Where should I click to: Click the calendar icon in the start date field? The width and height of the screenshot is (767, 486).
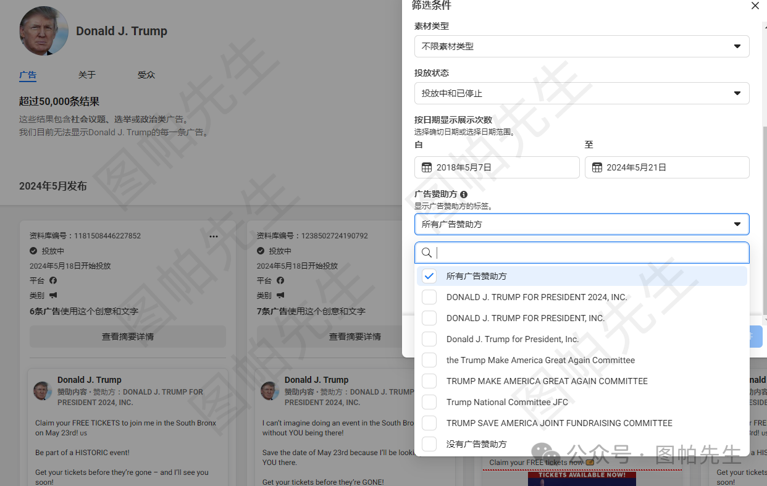click(x=426, y=167)
